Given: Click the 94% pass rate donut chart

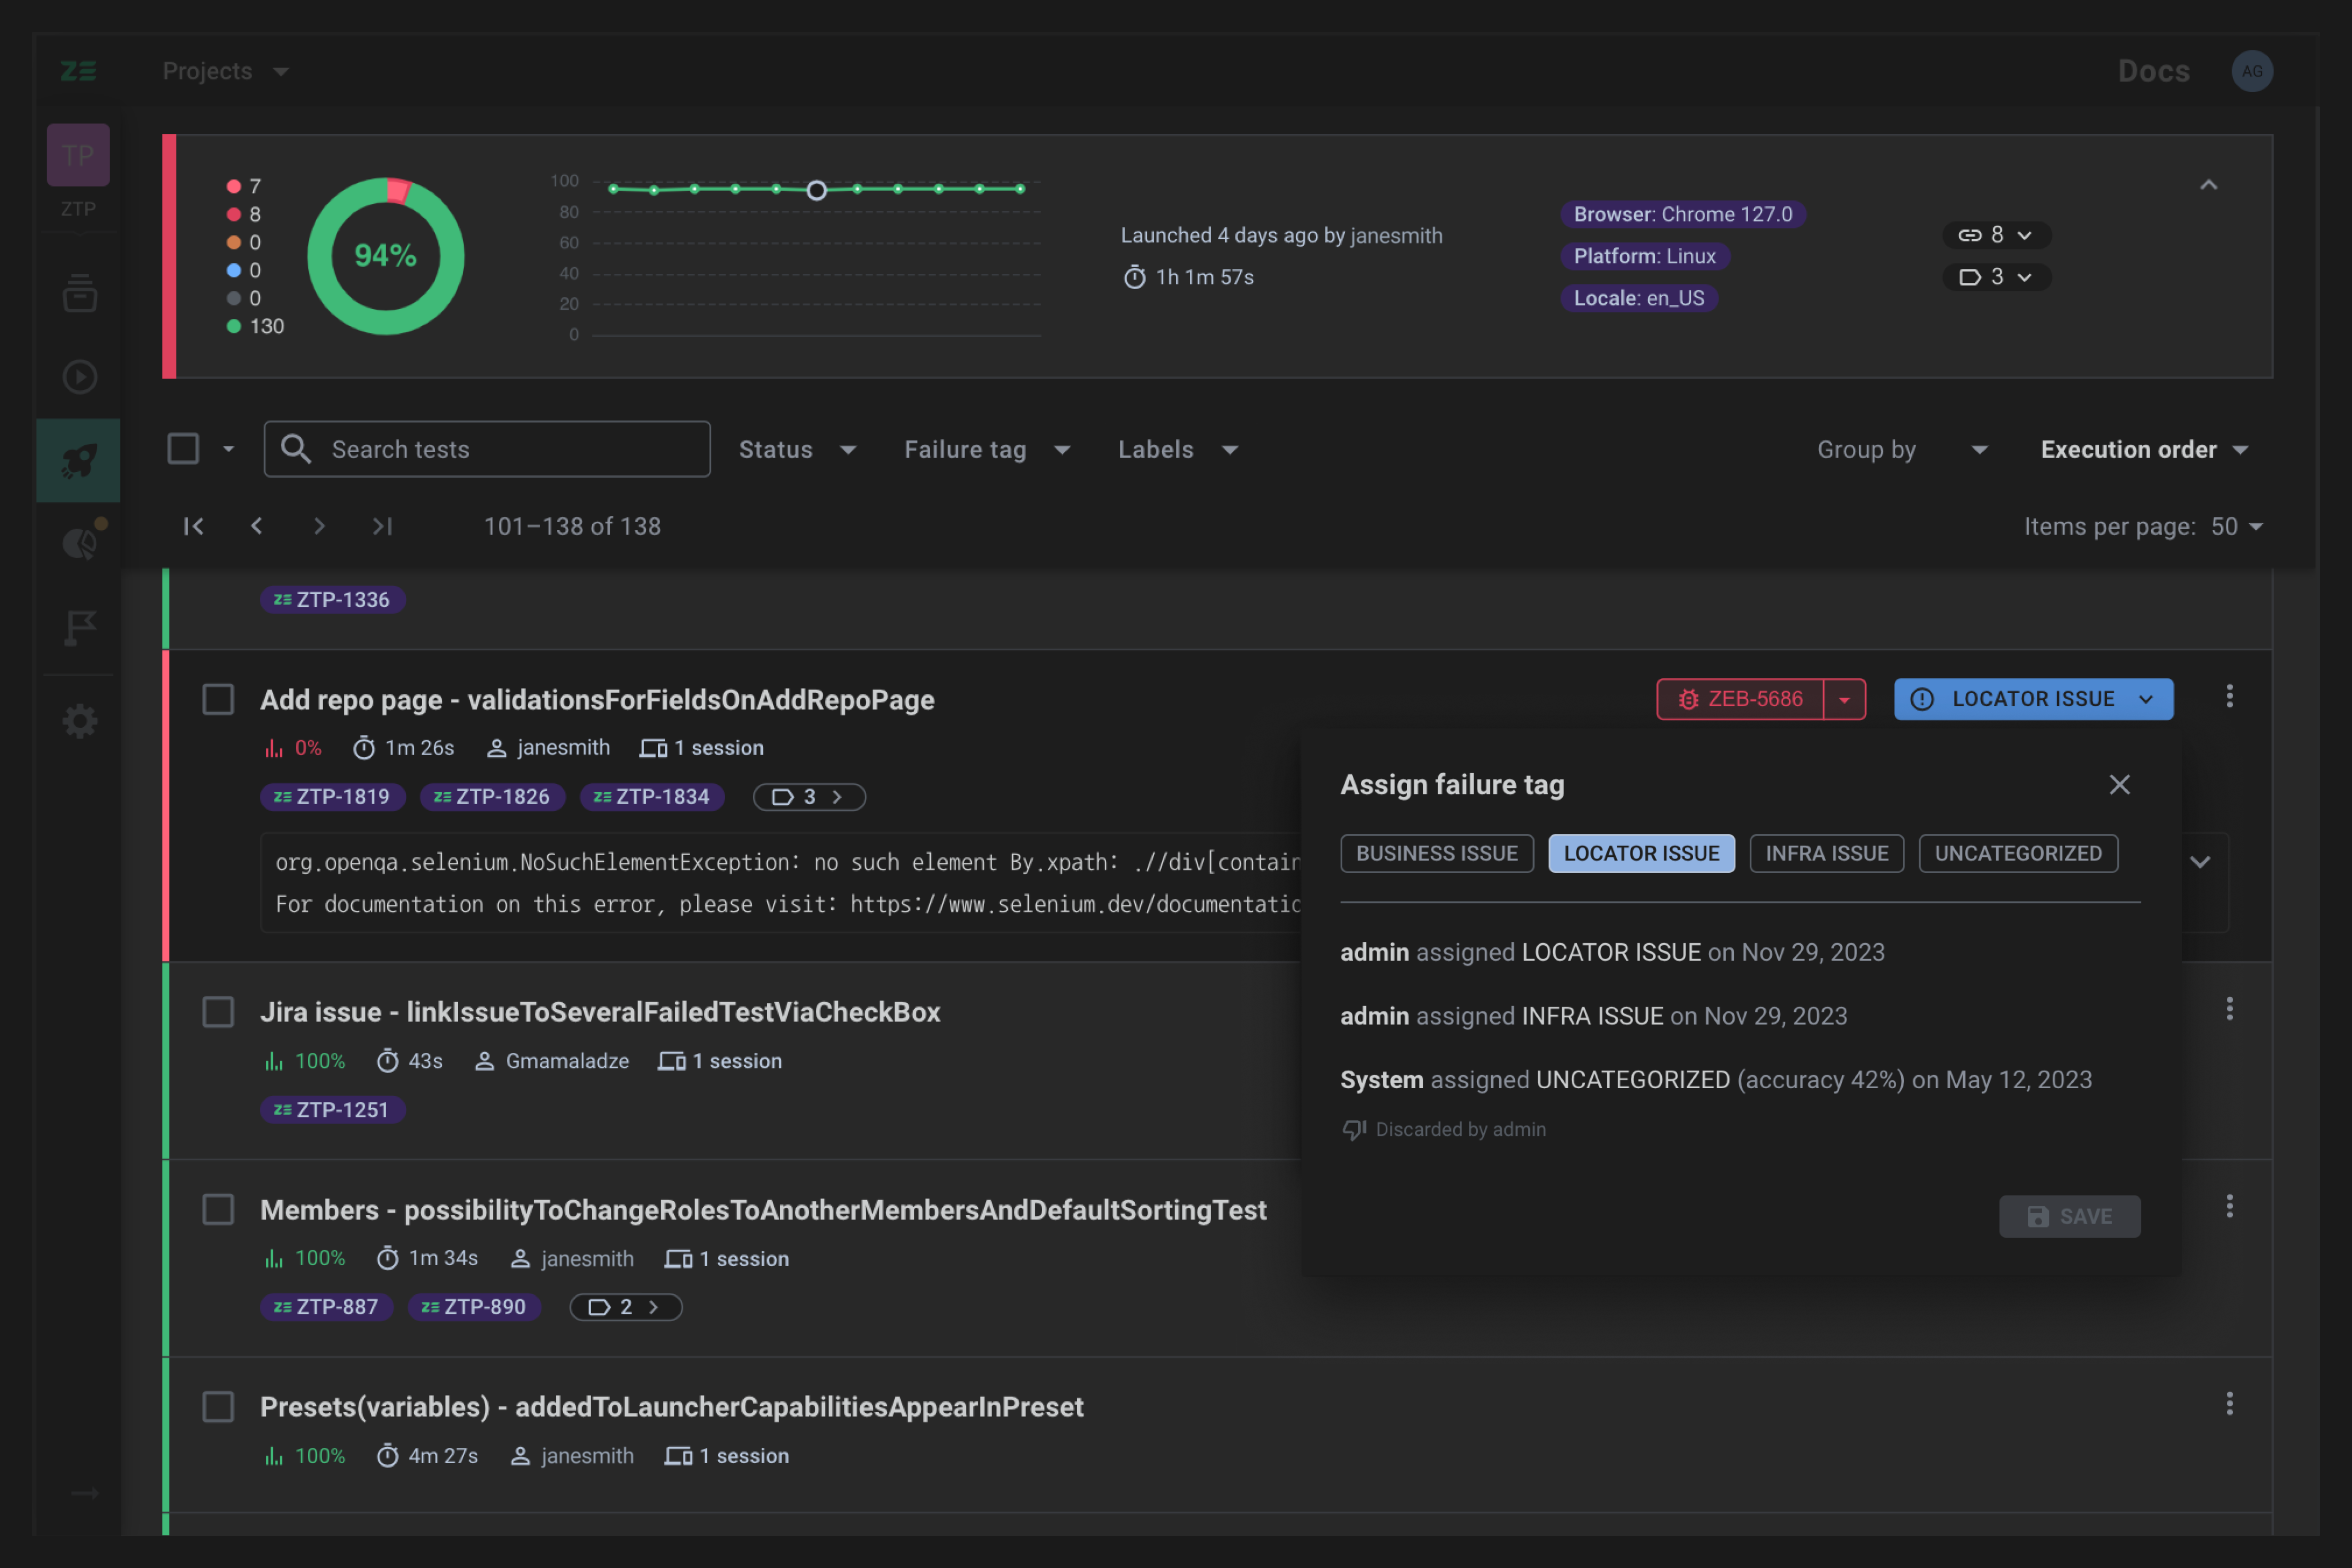Looking at the screenshot, I should (385, 257).
